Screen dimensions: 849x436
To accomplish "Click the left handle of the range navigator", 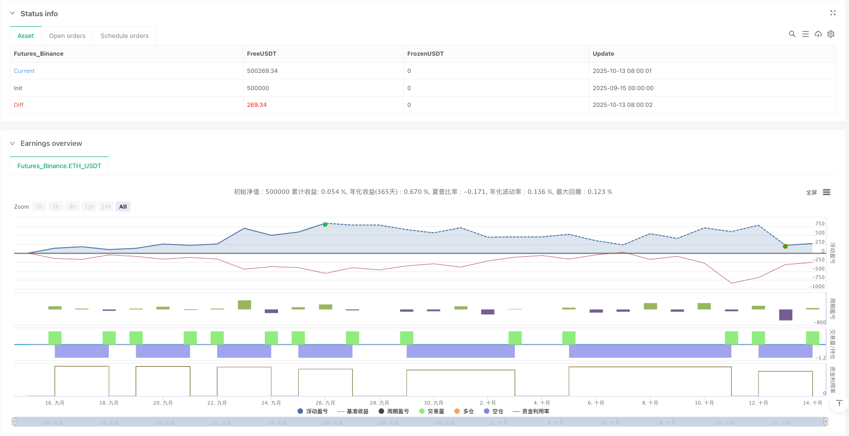I will [x=14, y=421].
